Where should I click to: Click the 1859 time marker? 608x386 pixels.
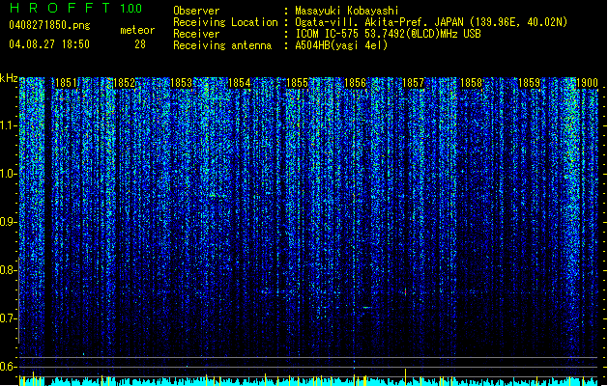(x=530, y=83)
